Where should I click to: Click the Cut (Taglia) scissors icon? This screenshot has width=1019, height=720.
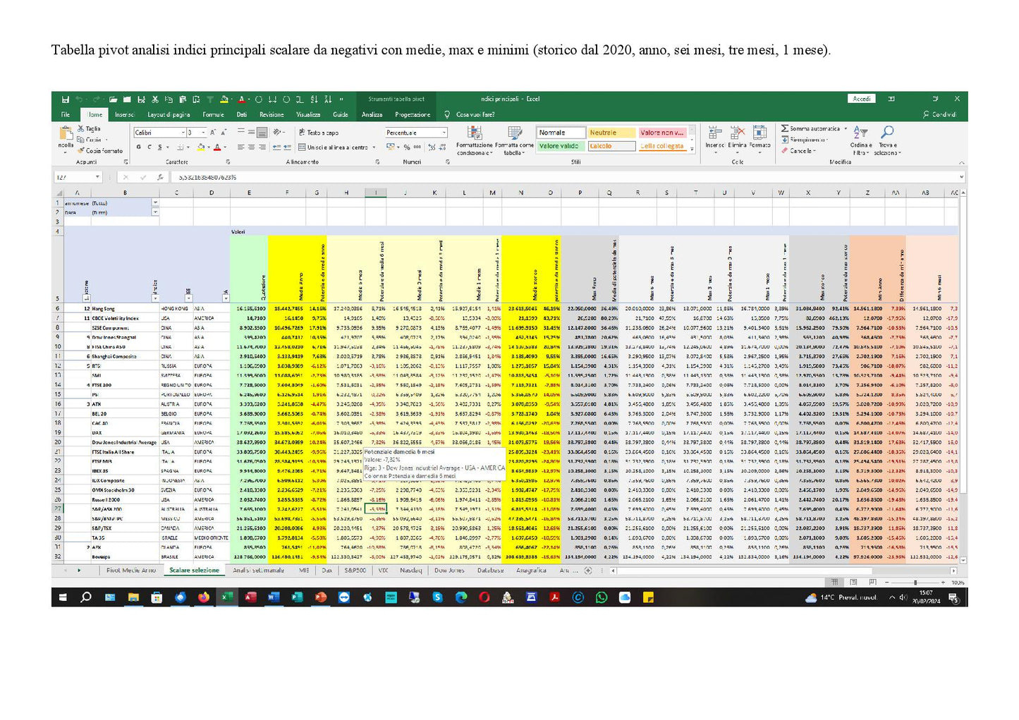click(80, 128)
